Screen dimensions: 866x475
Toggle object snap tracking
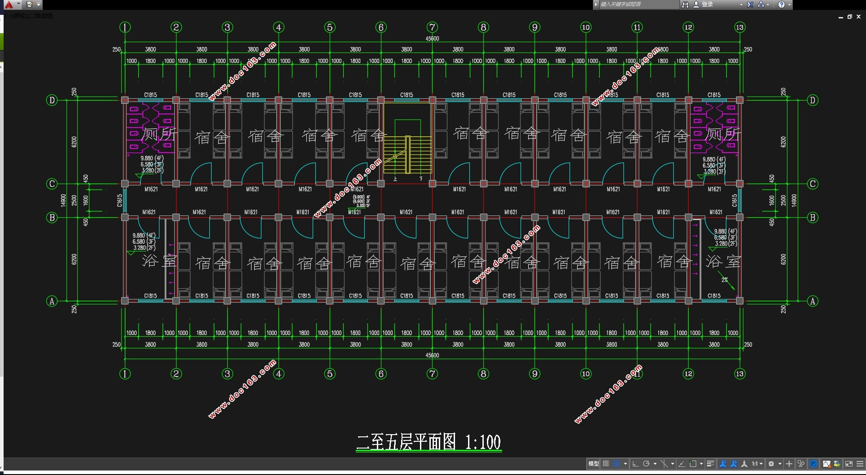tap(682, 464)
